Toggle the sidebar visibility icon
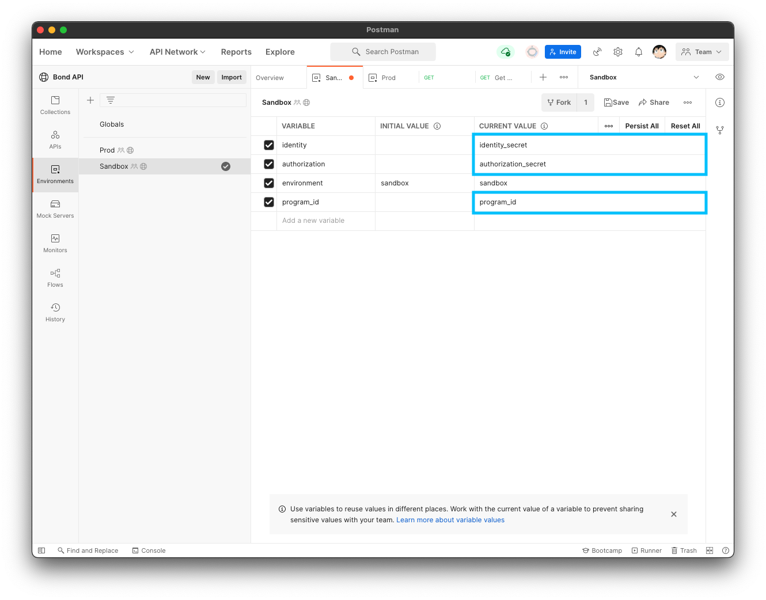Viewport: 766px width, 600px height. coord(41,550)
